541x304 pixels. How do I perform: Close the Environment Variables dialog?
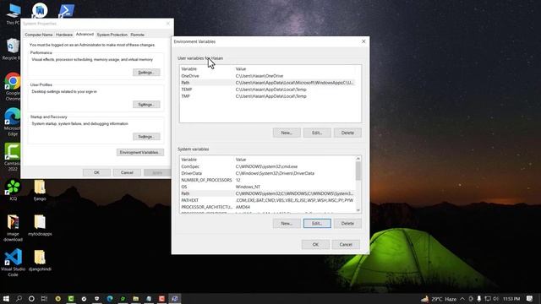coord(363,41)
